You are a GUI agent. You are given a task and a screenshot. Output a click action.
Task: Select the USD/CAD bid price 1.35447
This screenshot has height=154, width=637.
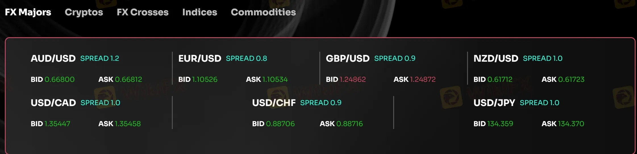pos(57,124)
